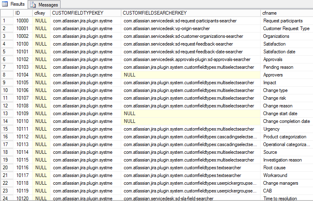The image size is (313, 201).
Task: Click the vp-origin-searcher cell
Action: 191,28
